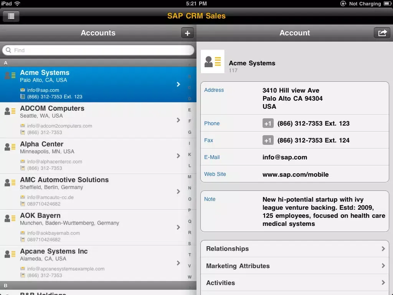Image resolution: width=393 pixels, height=295 pixels.
Task: Tap the large account avatar in detail pane
Action: (213, 61)
